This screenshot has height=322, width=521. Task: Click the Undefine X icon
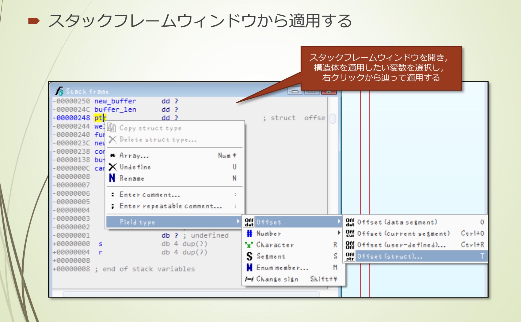point(112,167)
